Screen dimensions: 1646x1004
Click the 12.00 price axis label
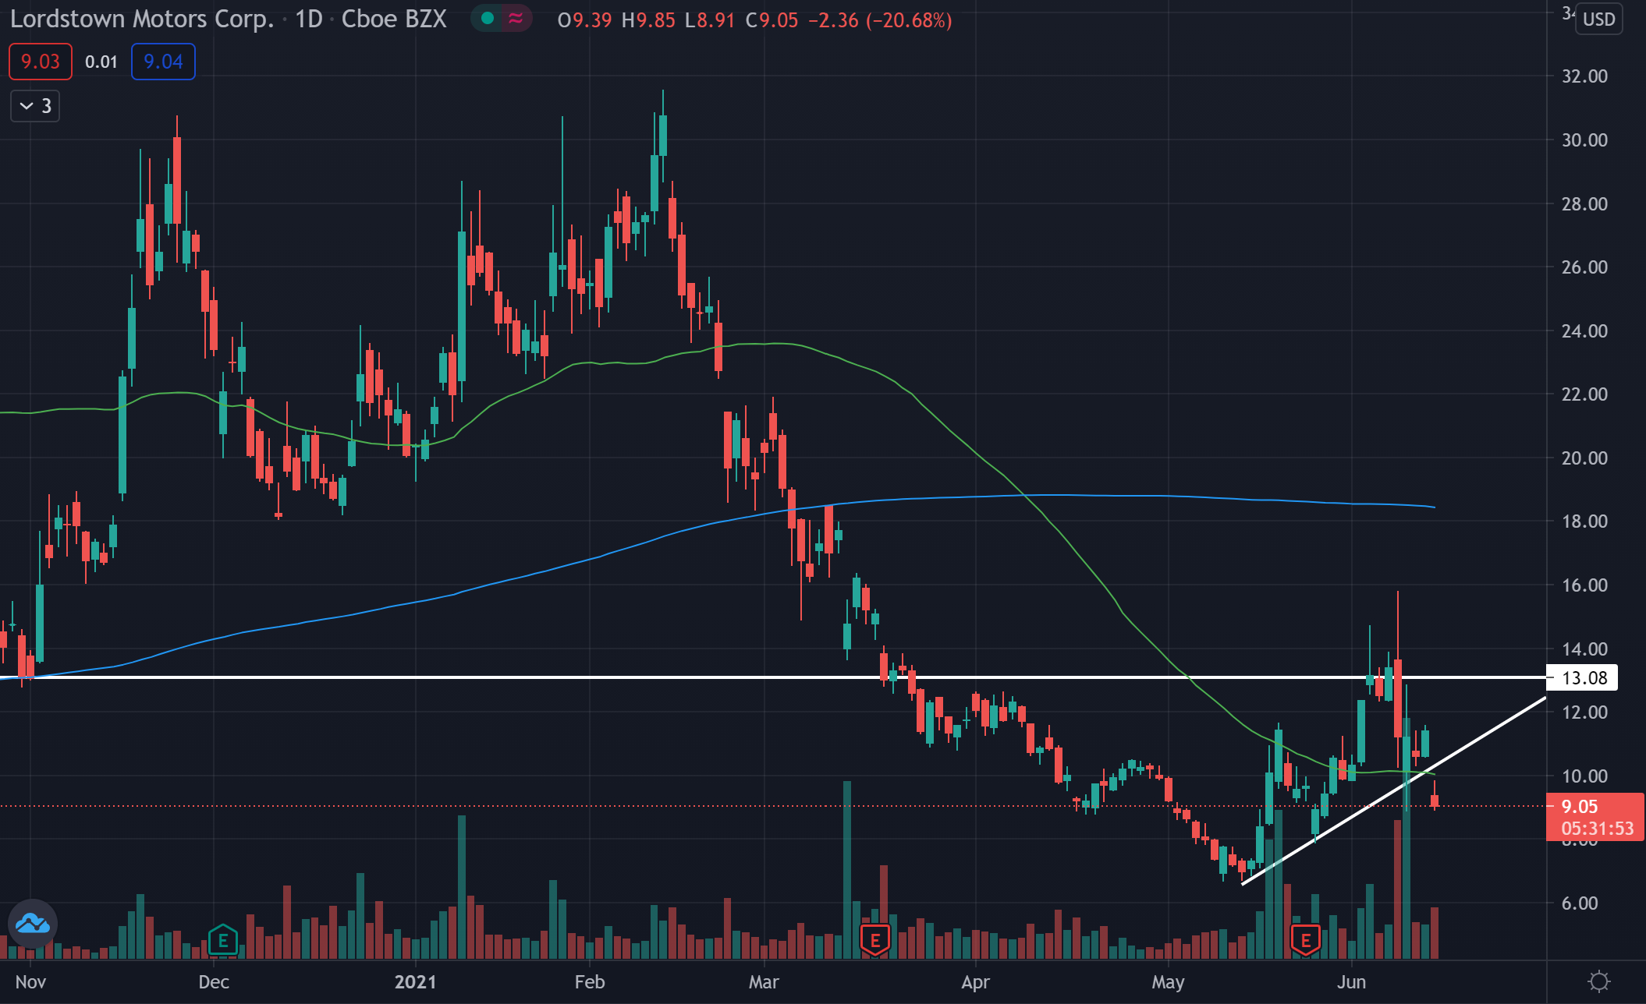point(1584,712)
